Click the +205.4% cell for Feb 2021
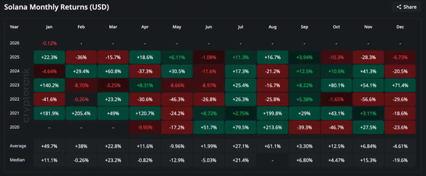 [82, 113]
